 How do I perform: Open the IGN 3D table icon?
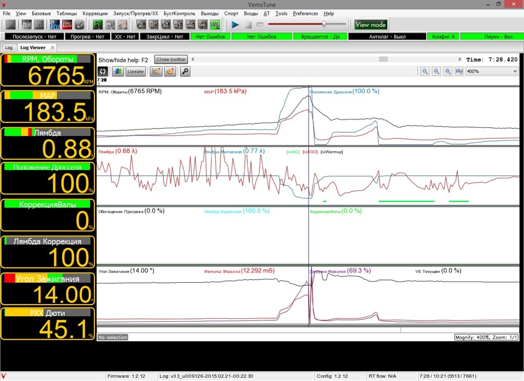point(153,25)
